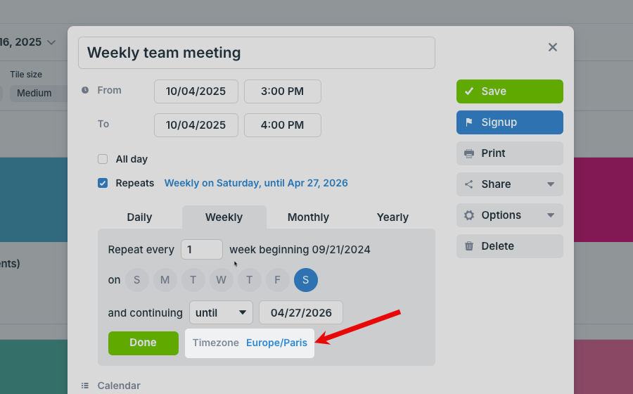Close the event dialog with X

click(553, 47)
